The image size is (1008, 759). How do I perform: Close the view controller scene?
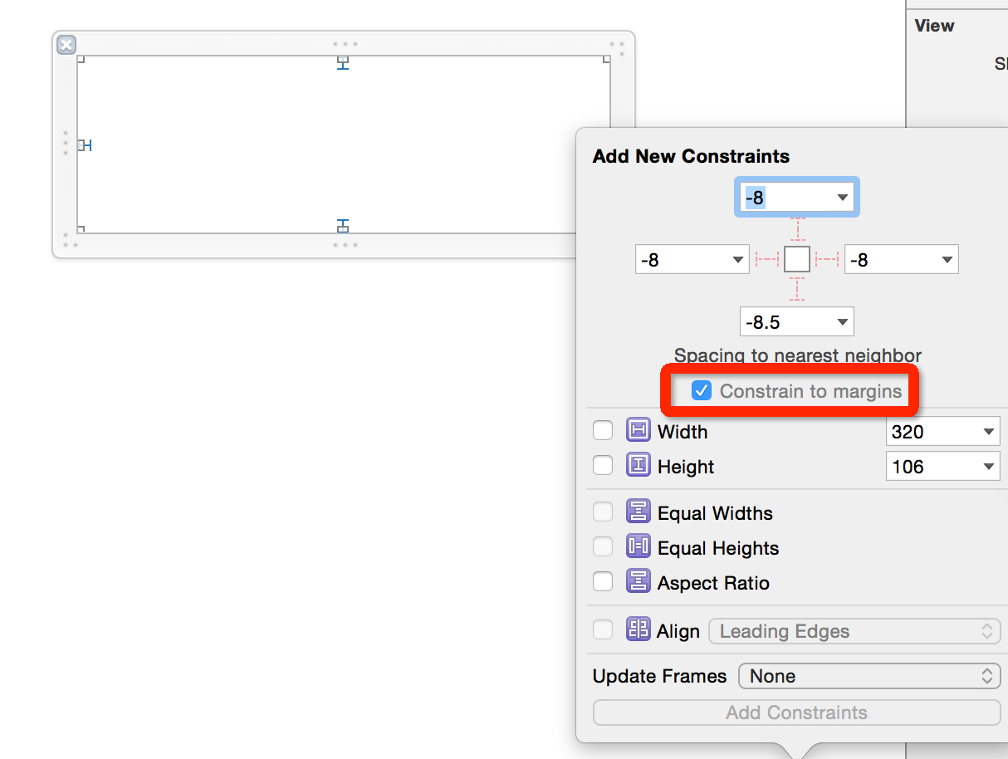[66, 45]
